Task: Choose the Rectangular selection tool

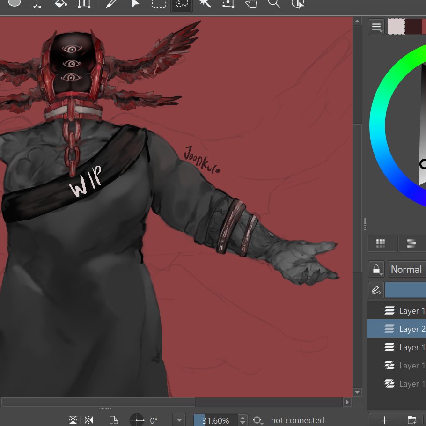Action: (158, 4)
